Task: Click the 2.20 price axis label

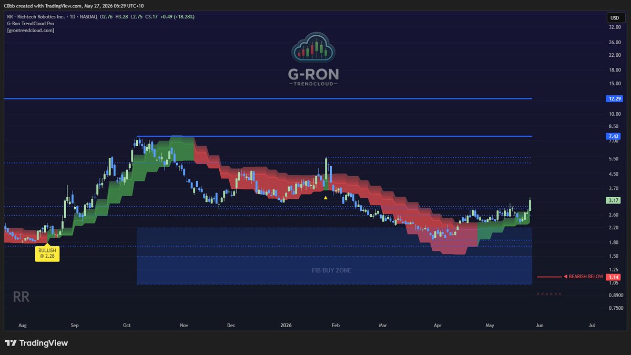Action: pyautogui.click(x=615, y=227)
